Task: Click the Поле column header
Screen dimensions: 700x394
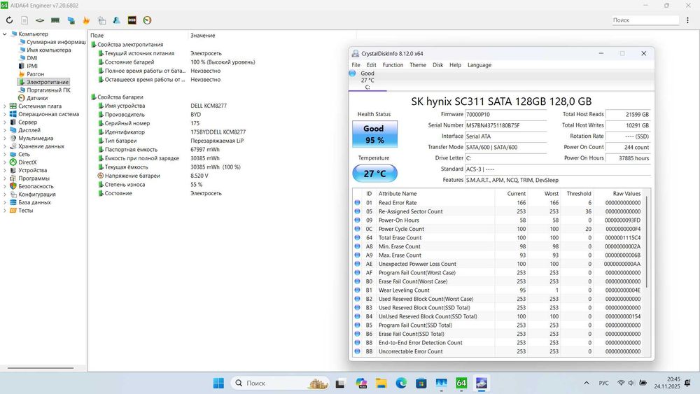Action: [97, 36]
